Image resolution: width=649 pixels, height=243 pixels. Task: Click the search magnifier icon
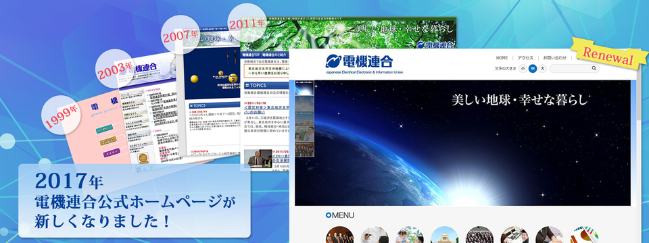(594, 69)
